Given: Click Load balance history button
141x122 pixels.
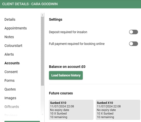Looking at the screenshot, I should point(66,75).
